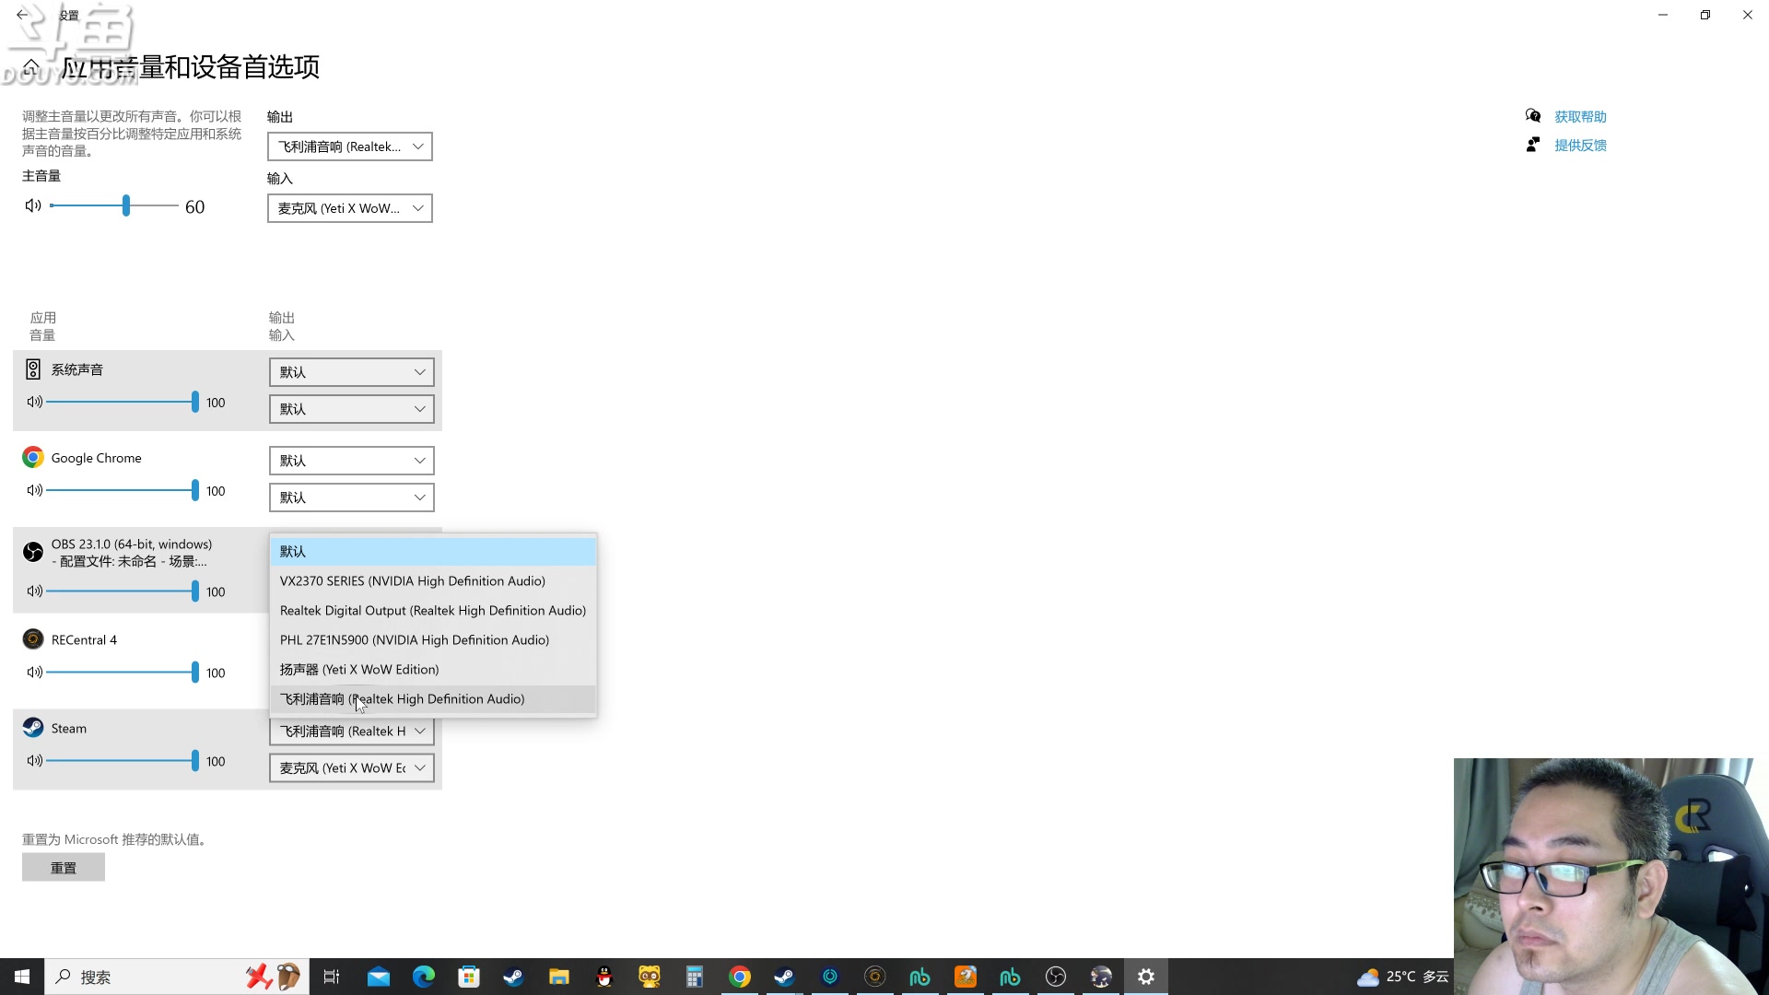Open File Explorer from the taskbar
This screenshot has width=1769, height=995.
[x=559, y=977]
